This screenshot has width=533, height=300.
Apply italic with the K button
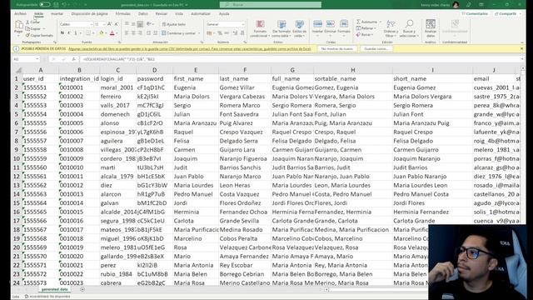click(x=69, y=33)
